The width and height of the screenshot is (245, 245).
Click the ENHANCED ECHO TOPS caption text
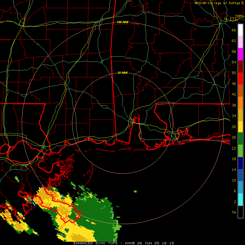pos(96,243)
